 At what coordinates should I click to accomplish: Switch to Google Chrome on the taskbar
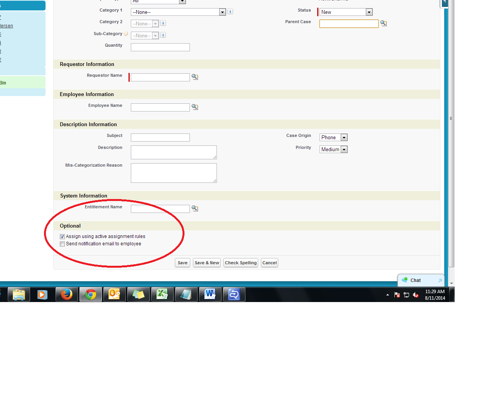click(91, 294)
